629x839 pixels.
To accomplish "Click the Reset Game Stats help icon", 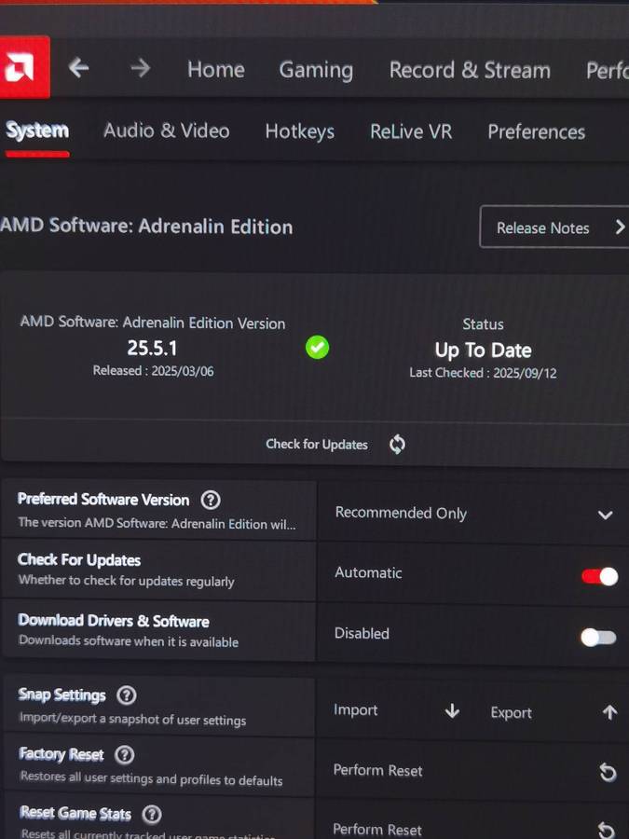I will (151, 815).
